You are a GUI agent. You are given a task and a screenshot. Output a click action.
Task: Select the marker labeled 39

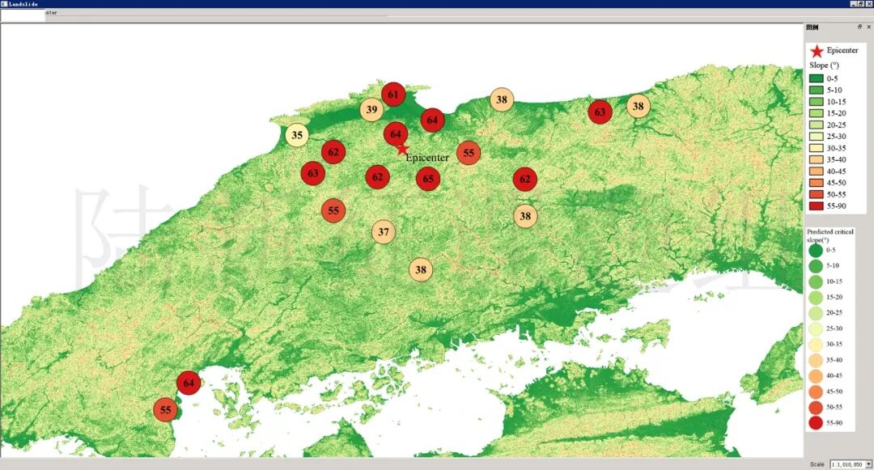tap(371, 110)
